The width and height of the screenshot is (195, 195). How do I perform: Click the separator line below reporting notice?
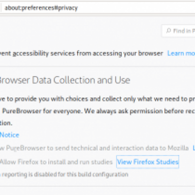point(97,186)
